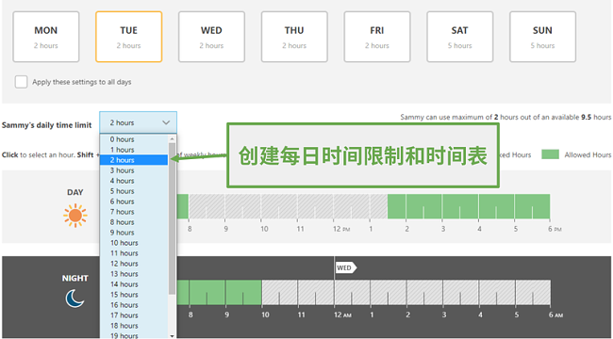This screenshot has width=613, height=339.
Task: Choose 6 hours in the list
Action: 134,202
